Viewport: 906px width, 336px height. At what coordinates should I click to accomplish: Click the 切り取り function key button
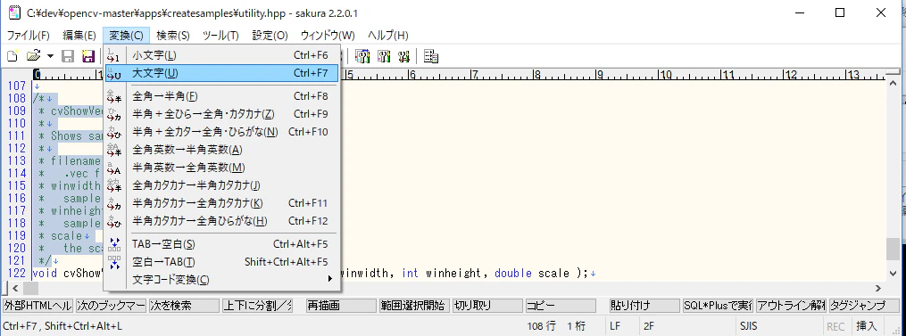tap(487, 306)
